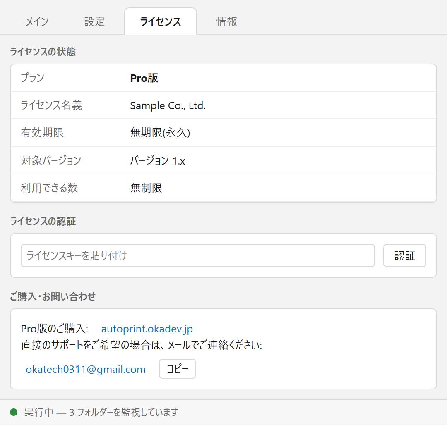
Task: Click the 利用できる数 row label
Action: (x=49, y=188)
